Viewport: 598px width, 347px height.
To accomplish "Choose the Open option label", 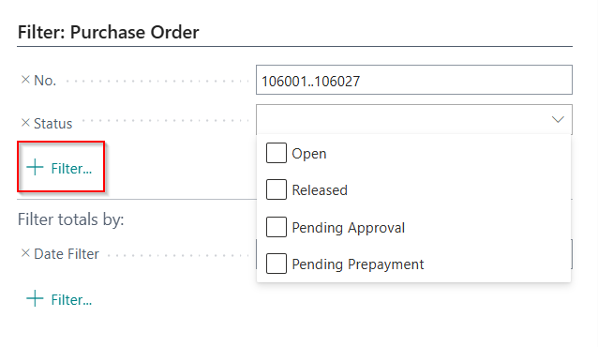I will coord(309,154).
